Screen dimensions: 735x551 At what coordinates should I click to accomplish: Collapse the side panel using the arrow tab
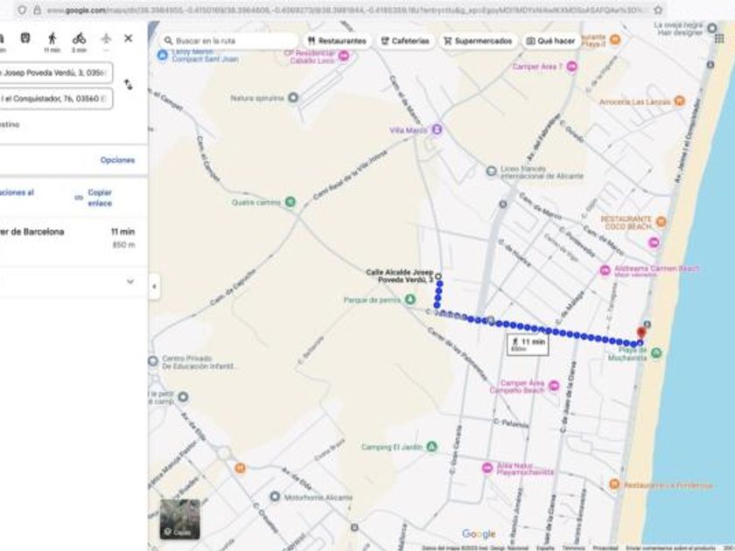(154, 286)
